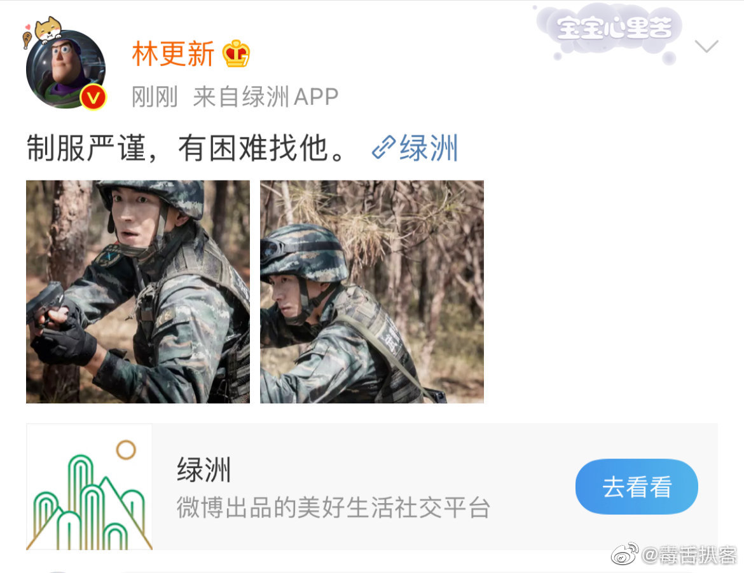
Task: Open the 绿洲 app mountain logo
Action: click(89, 487)
